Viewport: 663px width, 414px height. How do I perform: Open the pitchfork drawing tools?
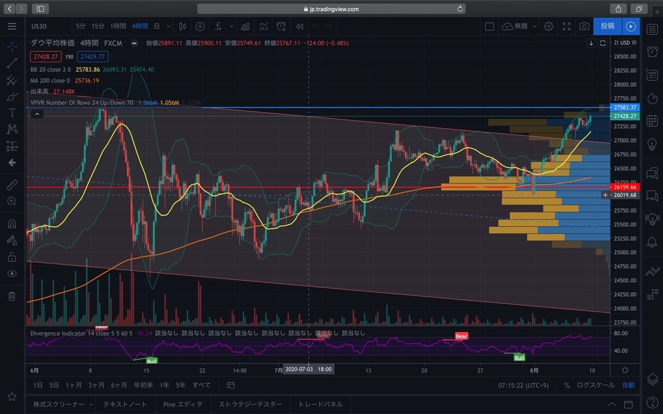point(12,80)
